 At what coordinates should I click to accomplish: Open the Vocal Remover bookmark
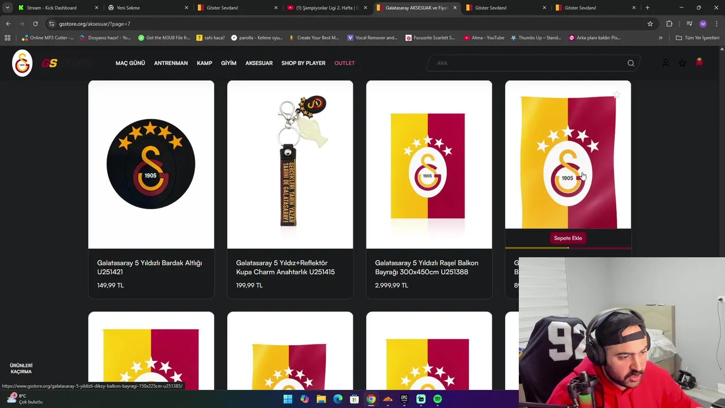click(372, 37)
